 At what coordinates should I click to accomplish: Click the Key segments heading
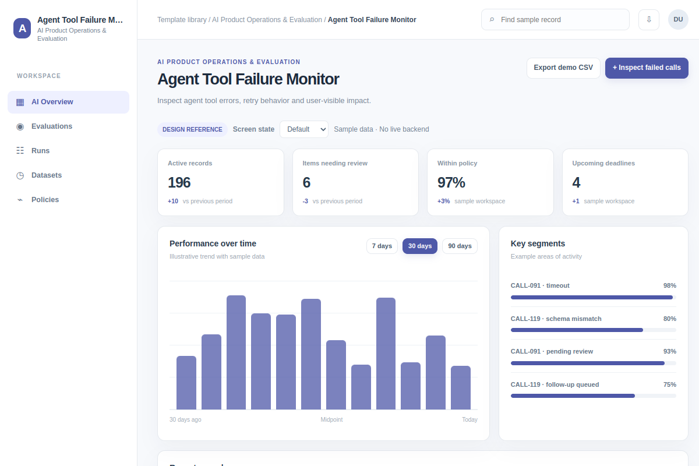click(x=538, y=243)
